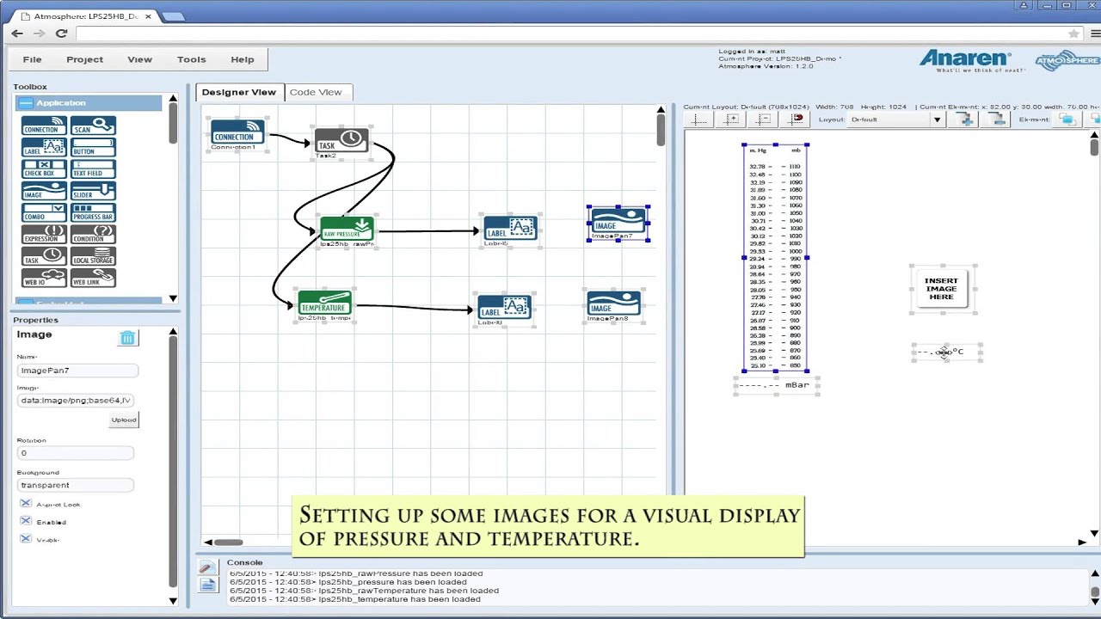
Task: Click the Background transparent field
Action: point(76,485)
